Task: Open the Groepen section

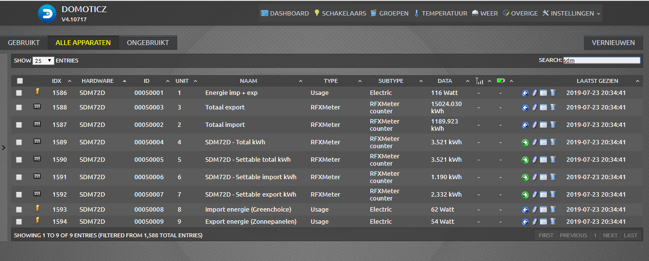Action: 389,14
